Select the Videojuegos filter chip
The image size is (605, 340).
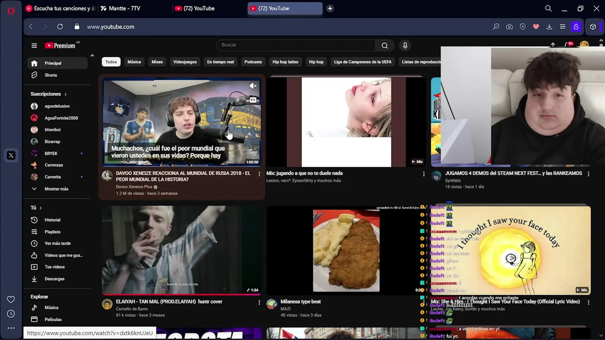[x=185, y=62]
